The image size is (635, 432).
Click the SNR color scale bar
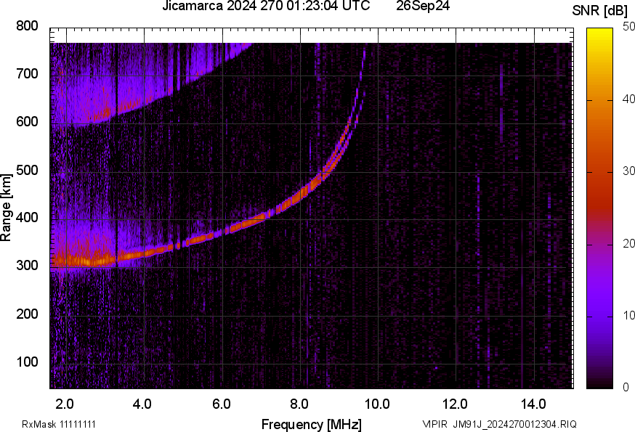(600, 208)
